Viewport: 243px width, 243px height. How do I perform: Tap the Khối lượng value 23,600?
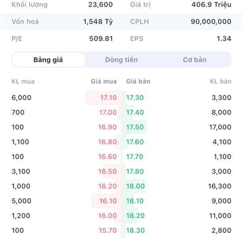click(x=100, y=4)
